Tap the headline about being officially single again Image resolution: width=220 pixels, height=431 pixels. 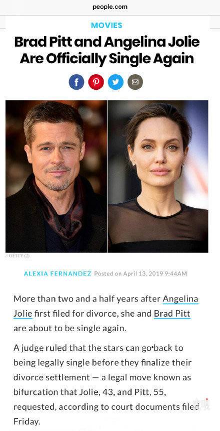tap(107, 50)
